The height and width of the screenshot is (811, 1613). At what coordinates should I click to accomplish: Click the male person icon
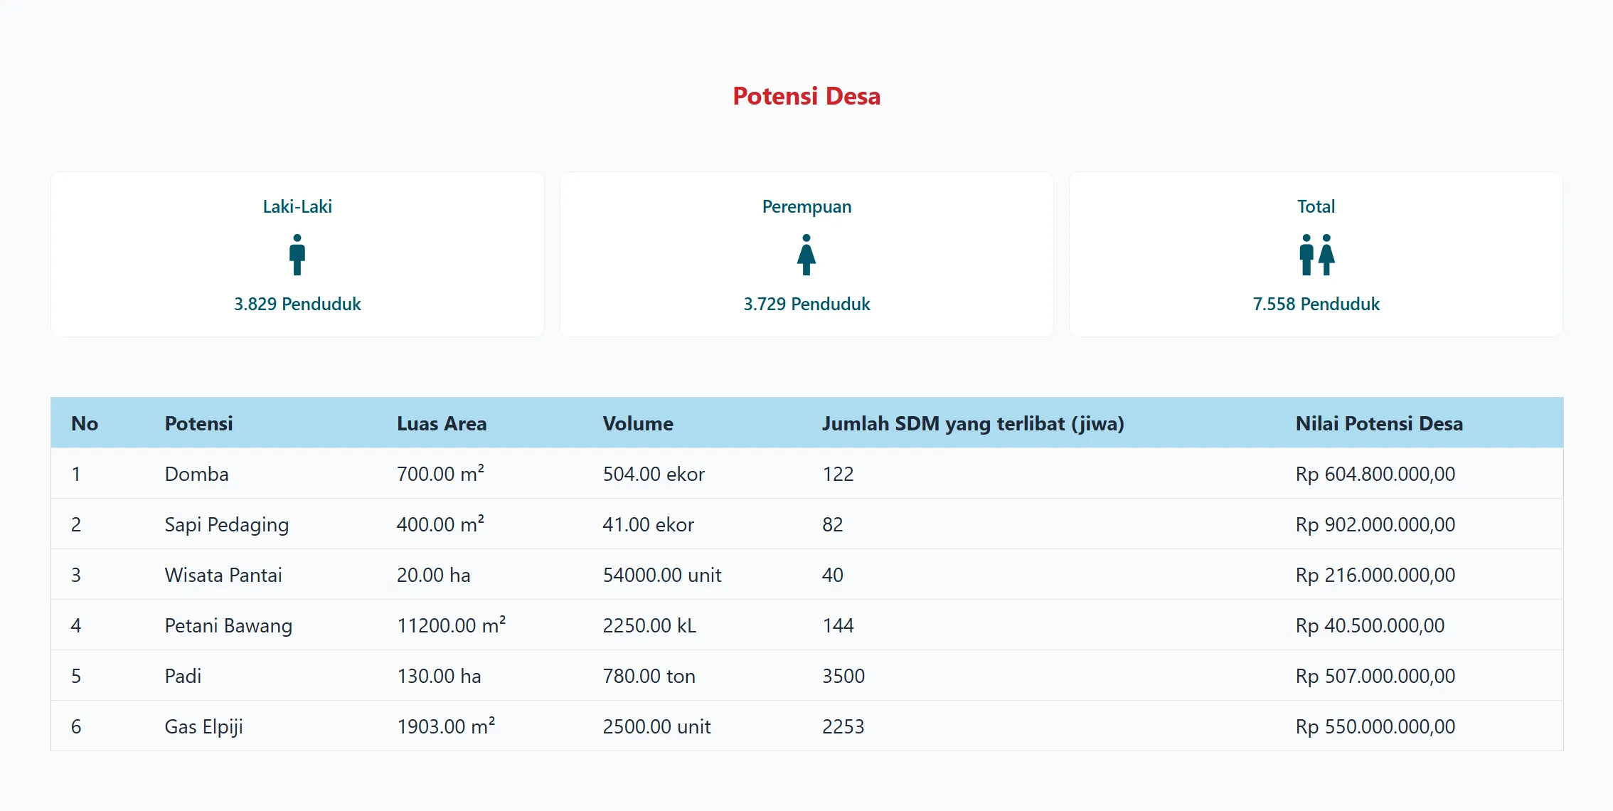(x=297, y=255)
